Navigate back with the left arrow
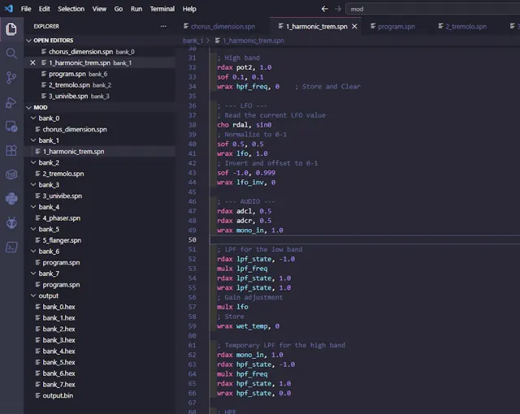The image size is (520, 414). (x=325, y=9)
